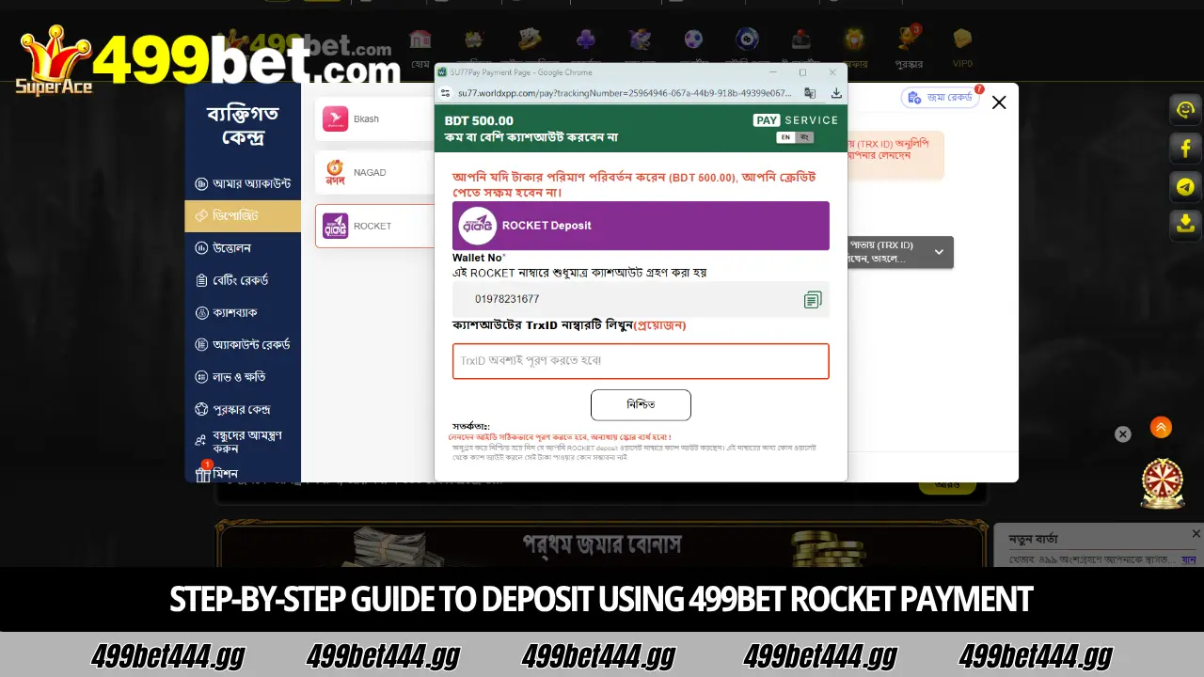1204x677 pixels.
Task: Click the orange scroll-to-top arrow icon
Action: point(1161,428)
